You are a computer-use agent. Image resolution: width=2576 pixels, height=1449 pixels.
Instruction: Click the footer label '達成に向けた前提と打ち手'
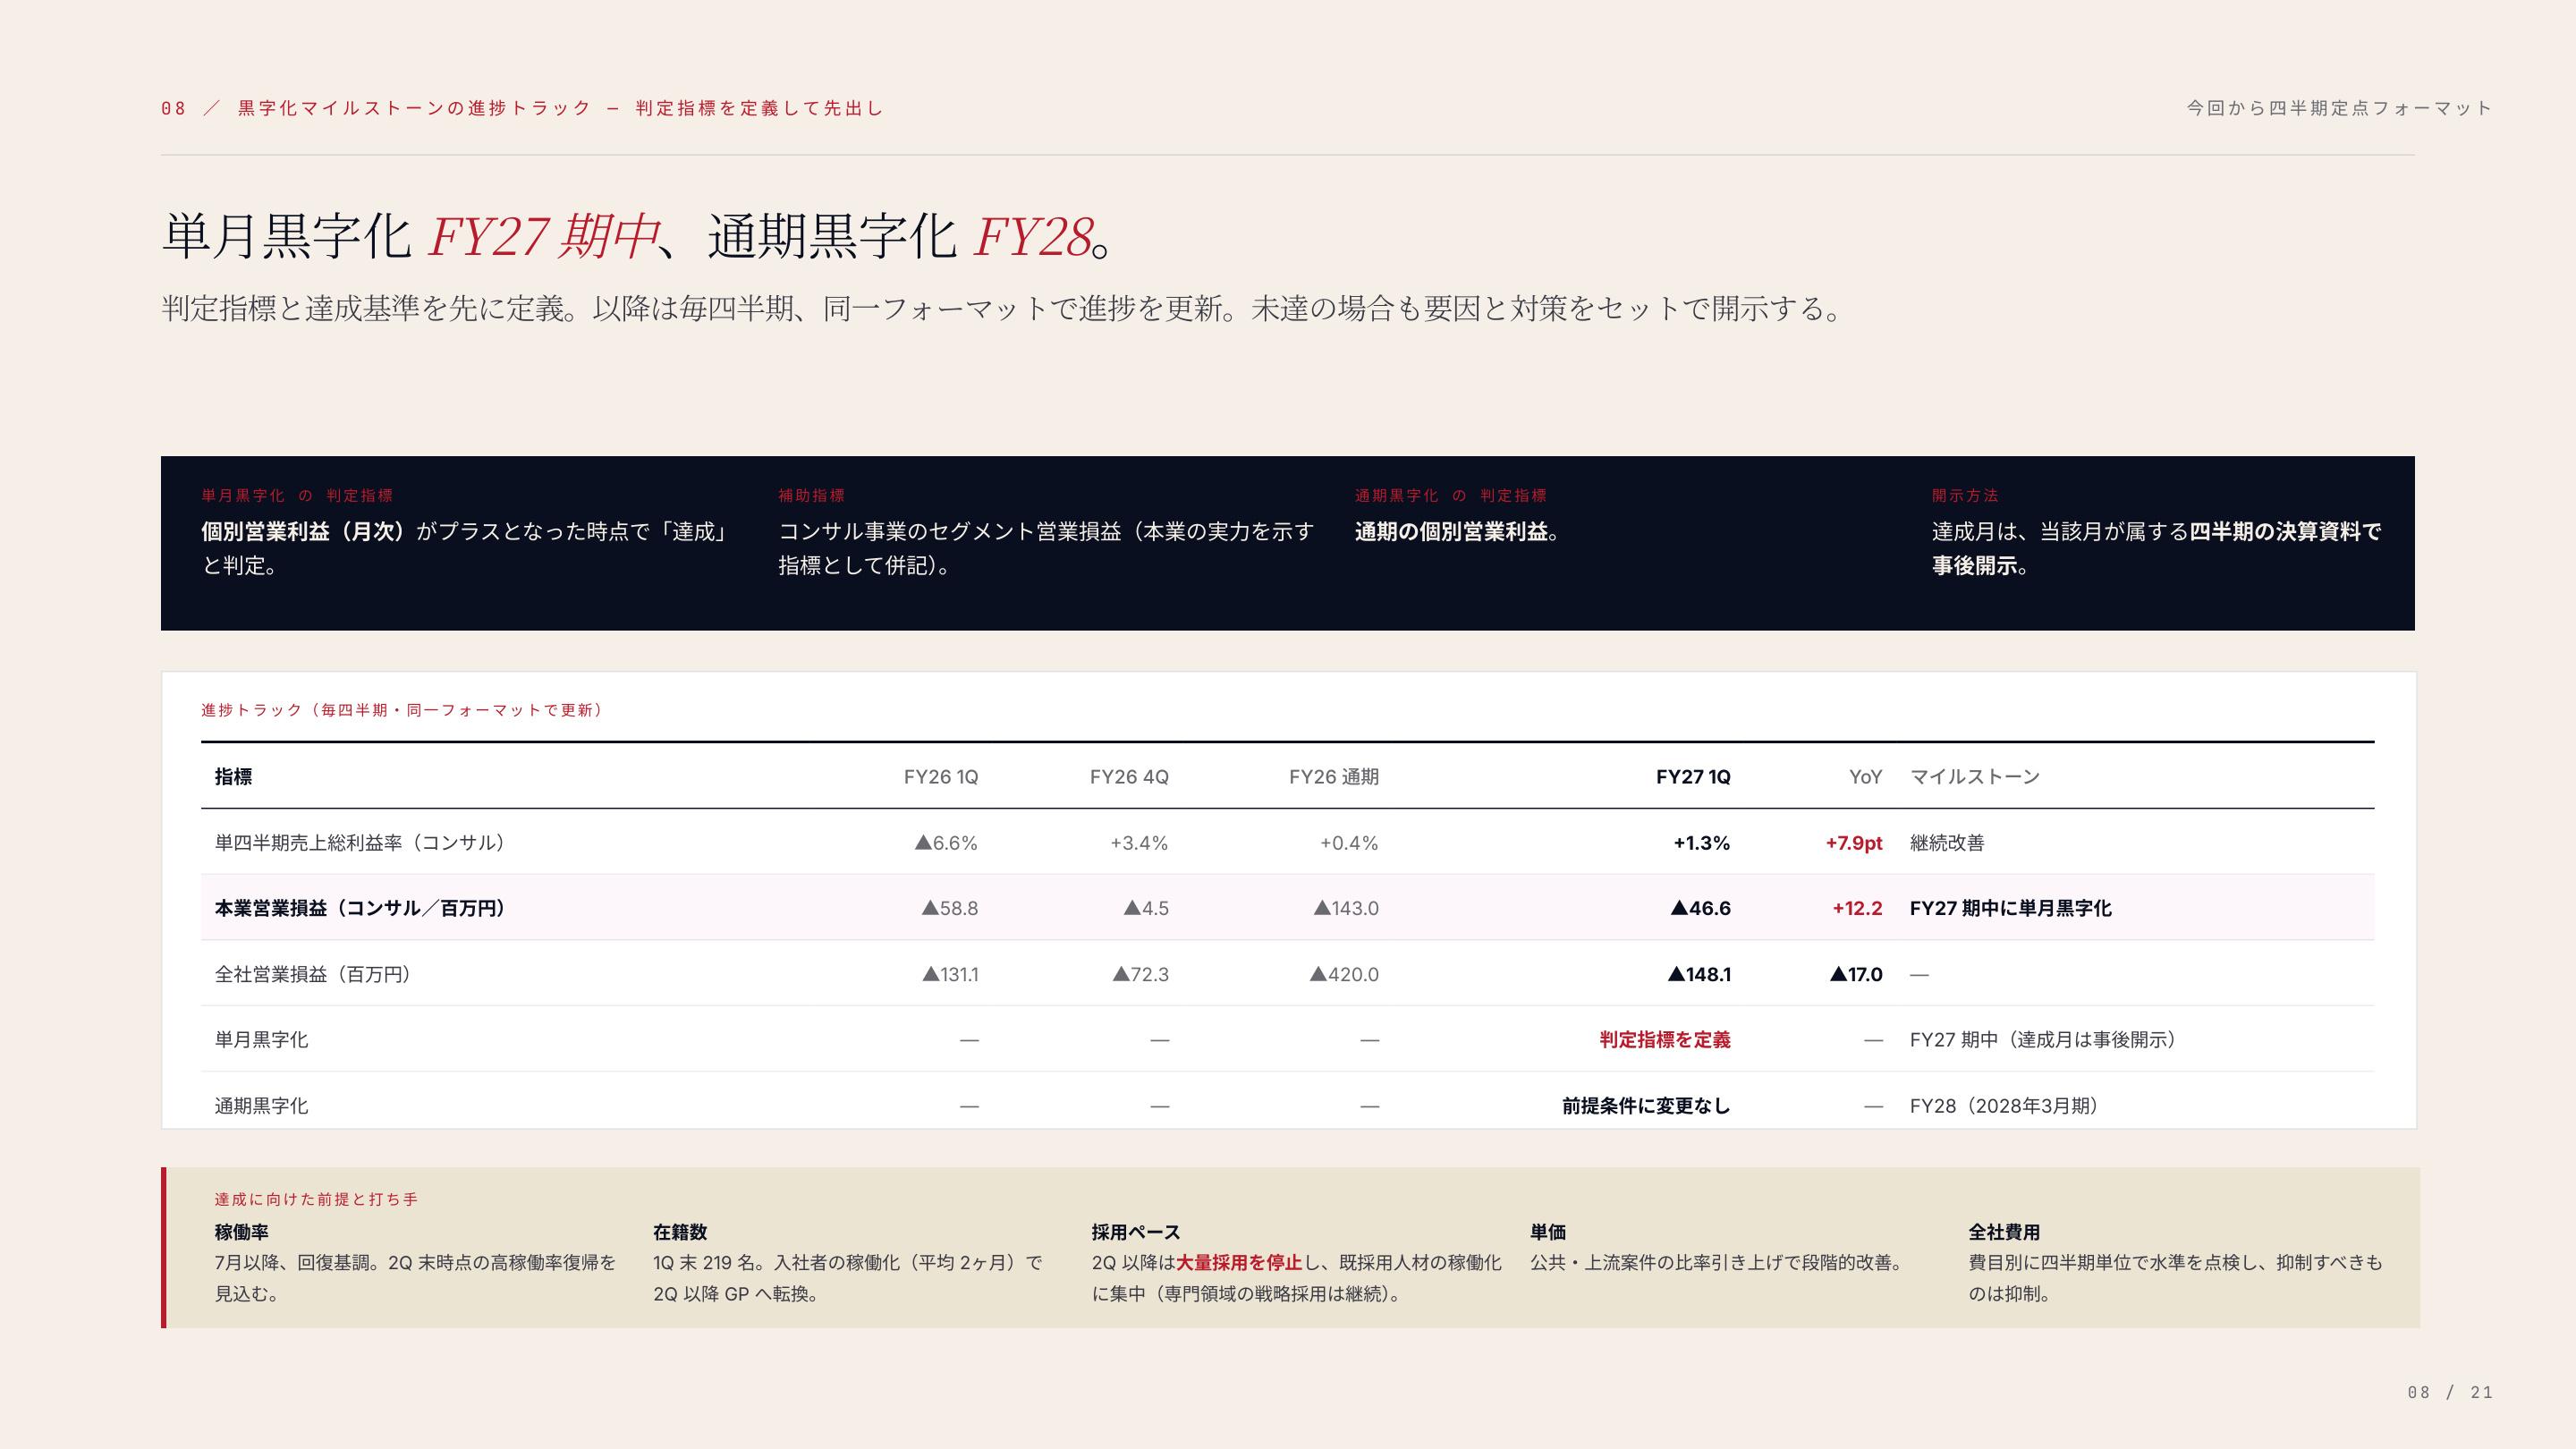pos(316,1199)
